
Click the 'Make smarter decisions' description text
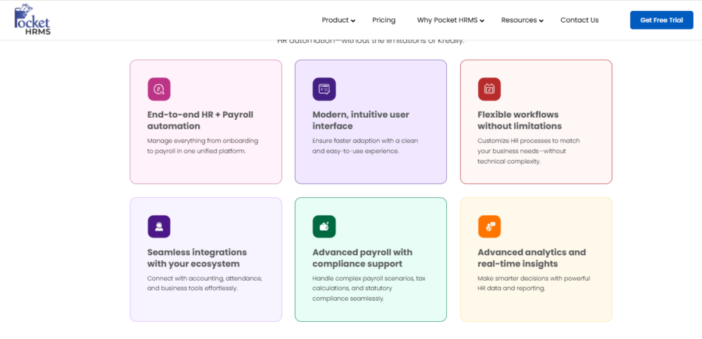tap(533, 284)
